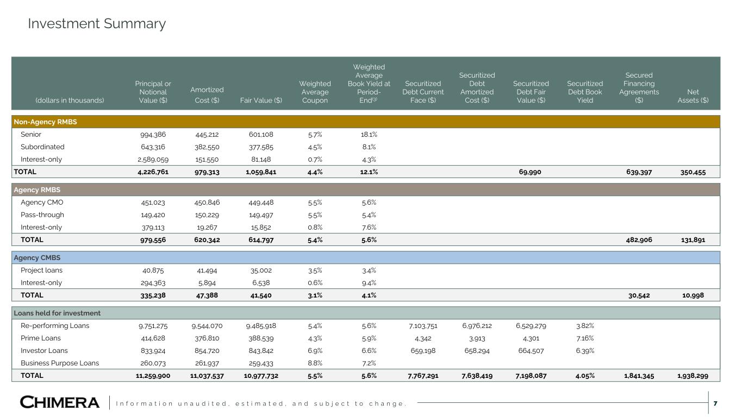This screenshot has width=742, height=417.
Task: Select the Agency RMBS section banner
Action: [x=37, y=190]
